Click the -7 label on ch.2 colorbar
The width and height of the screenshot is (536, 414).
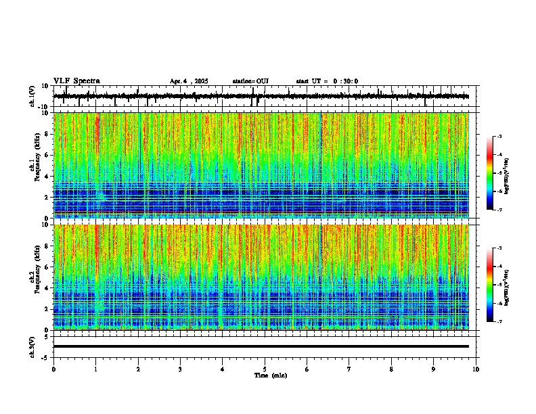(499, 321)
